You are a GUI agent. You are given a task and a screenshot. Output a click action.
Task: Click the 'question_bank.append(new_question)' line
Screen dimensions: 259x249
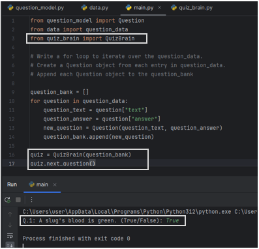99,137
